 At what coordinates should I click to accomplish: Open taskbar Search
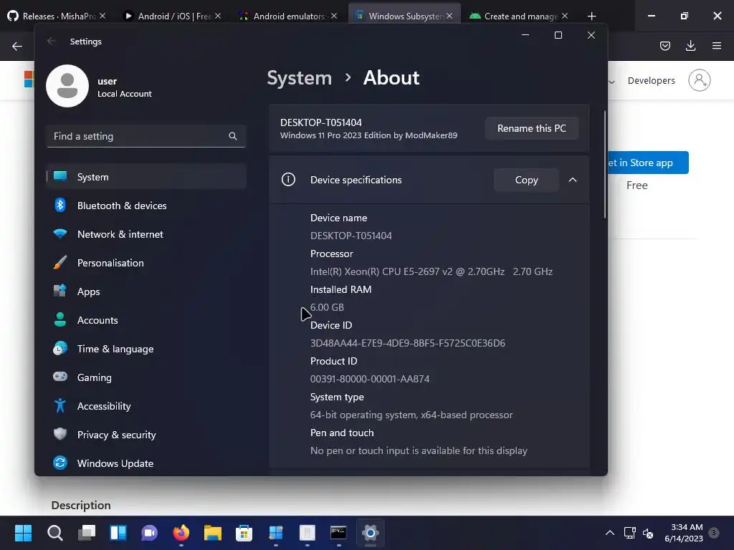(54, 533)
